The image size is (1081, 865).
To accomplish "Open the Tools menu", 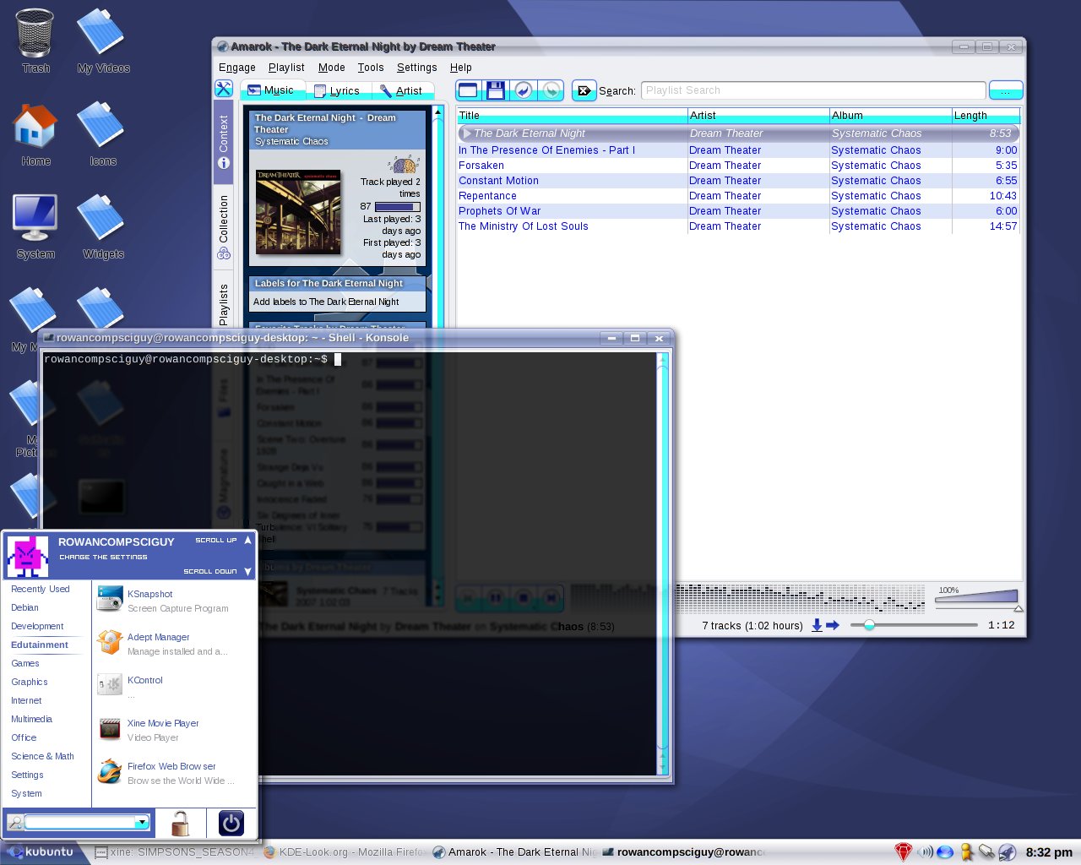I will click(370, 68).
